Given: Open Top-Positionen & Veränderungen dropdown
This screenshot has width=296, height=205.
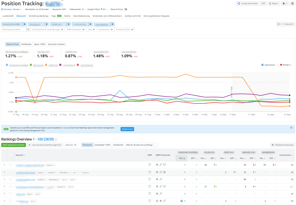Looking at the screenshot, I should point(47,30).
